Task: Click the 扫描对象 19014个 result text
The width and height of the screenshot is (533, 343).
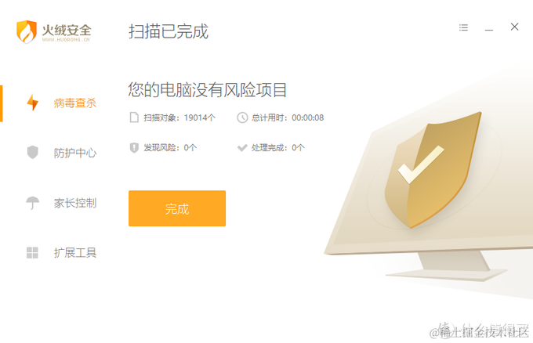Action: coord(179,117)
